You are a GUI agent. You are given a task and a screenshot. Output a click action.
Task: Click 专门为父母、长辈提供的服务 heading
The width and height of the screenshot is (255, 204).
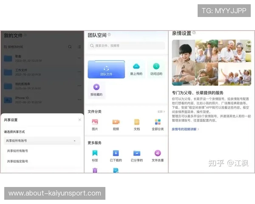tap(198, 93)
